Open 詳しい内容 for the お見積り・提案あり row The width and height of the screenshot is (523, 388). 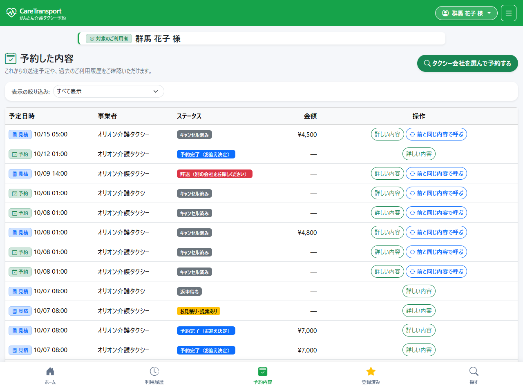419,311
